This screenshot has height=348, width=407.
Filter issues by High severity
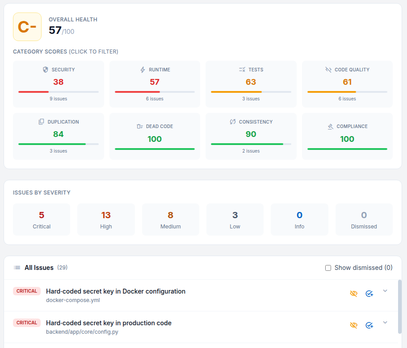click(106, 219)
